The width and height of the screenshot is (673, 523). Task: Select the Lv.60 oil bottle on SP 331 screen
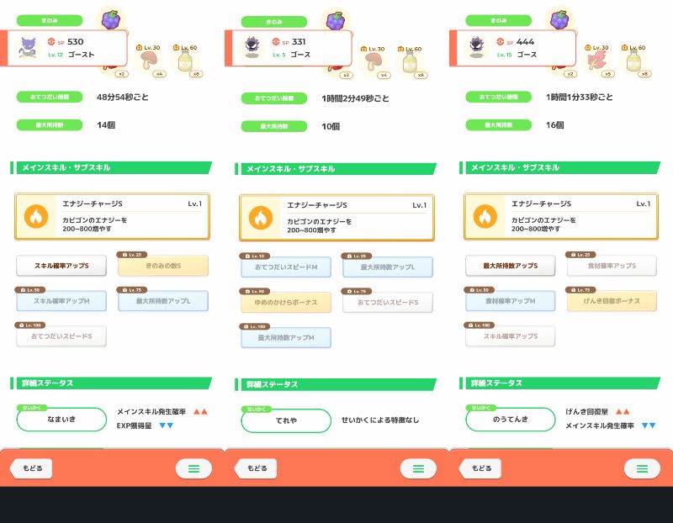(x=410, y=61)
